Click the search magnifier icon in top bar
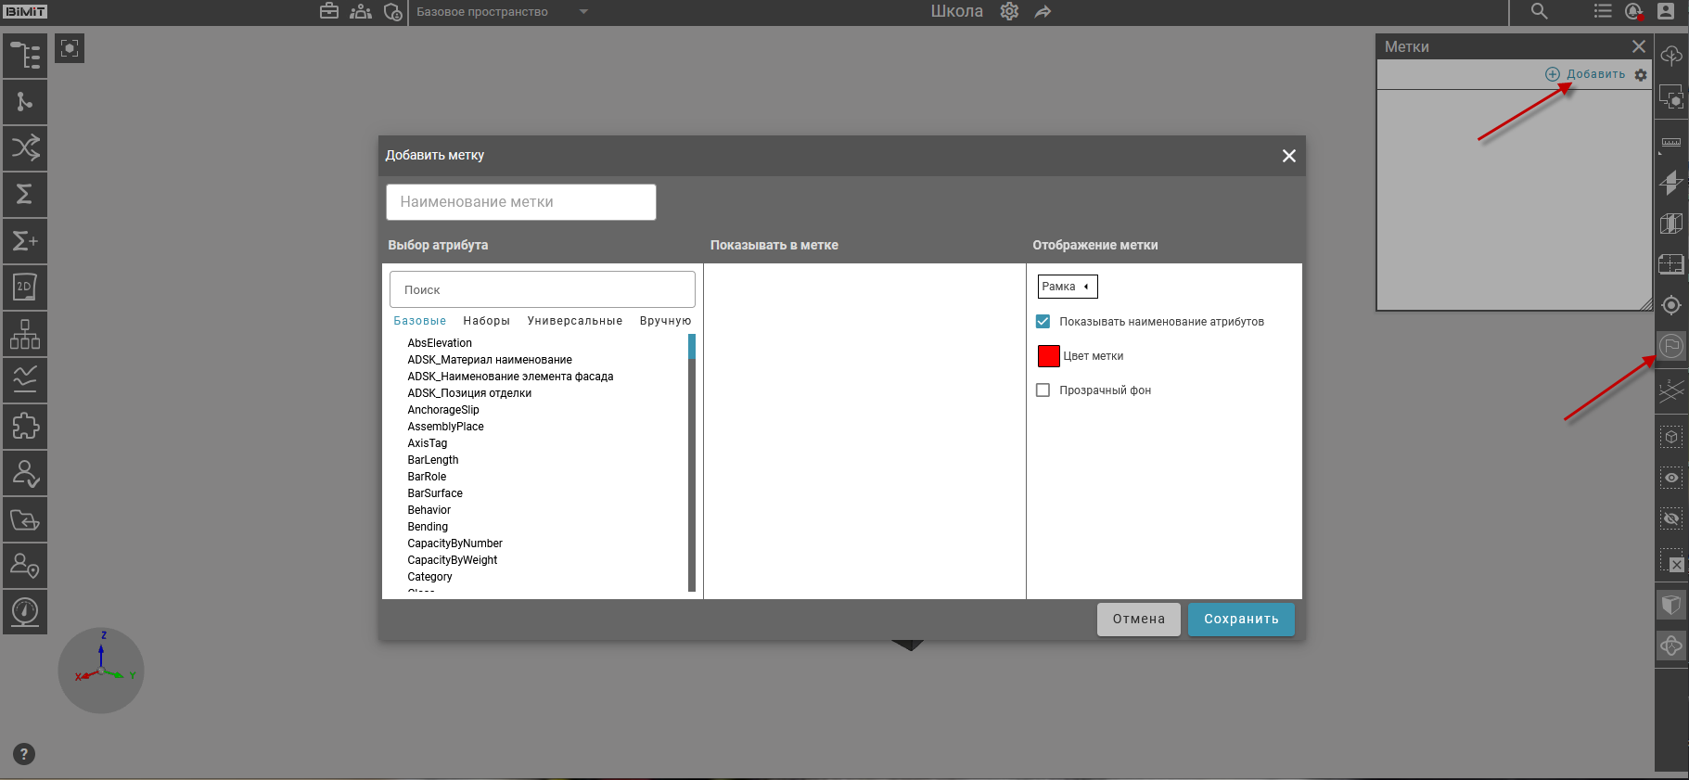 pos(1539,12)
